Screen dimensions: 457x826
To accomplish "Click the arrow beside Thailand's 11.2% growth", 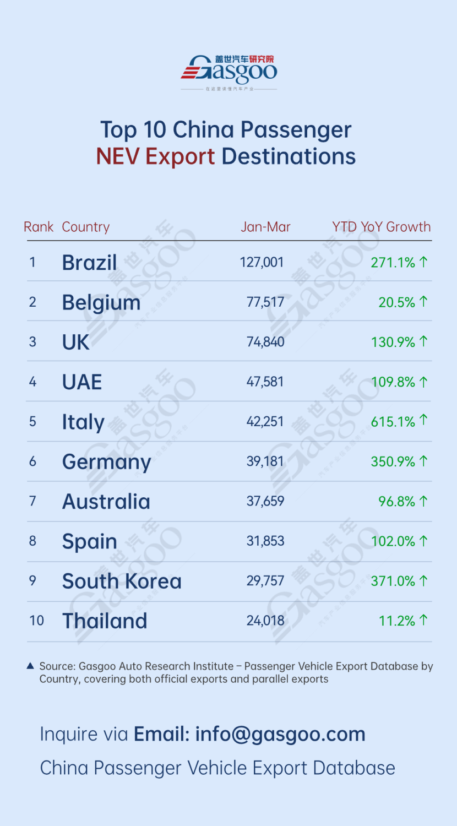I will [423, 621].
